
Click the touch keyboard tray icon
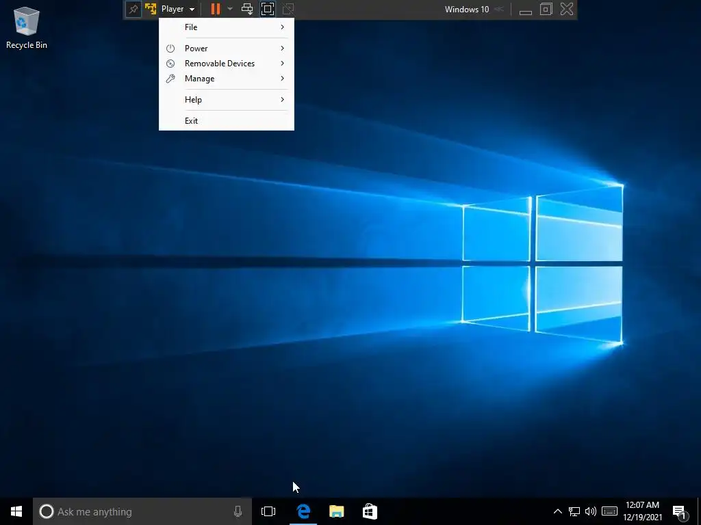coord(609,511)
